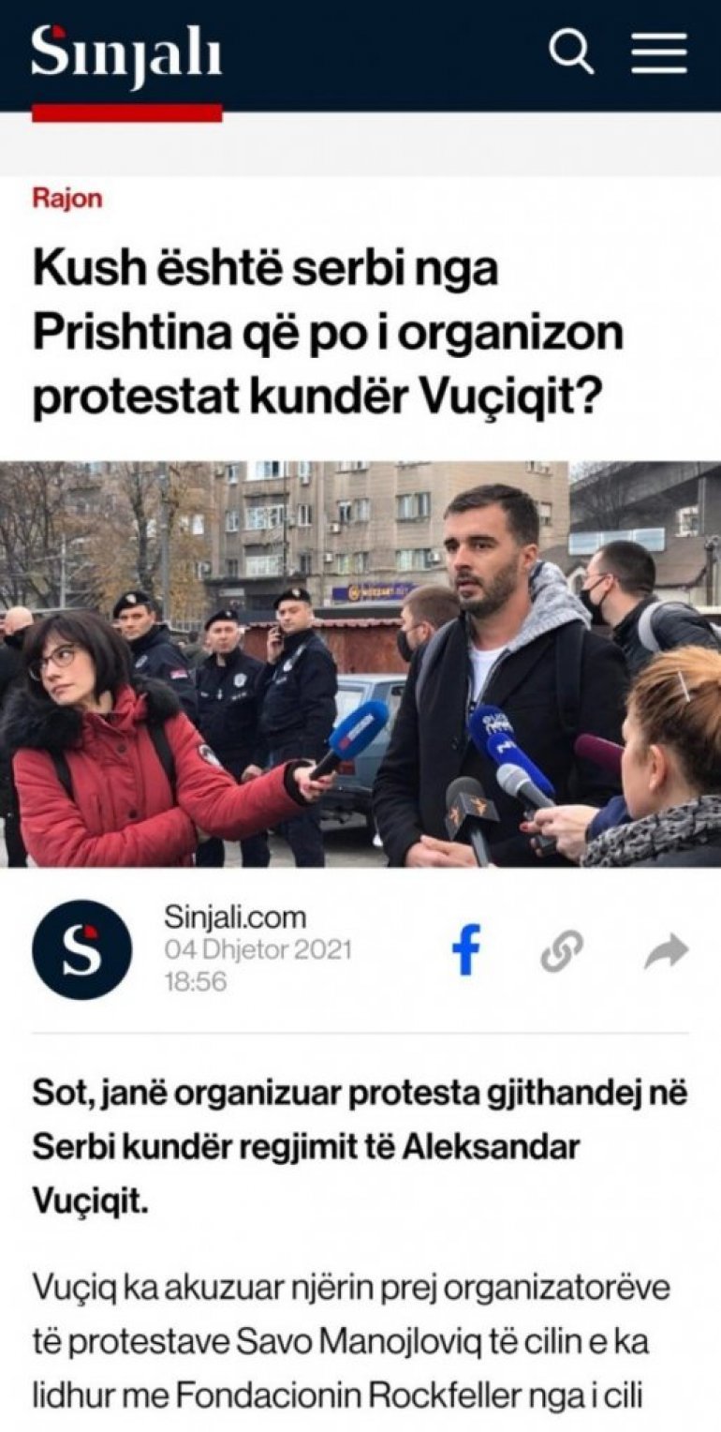This screenshot has width=721, height=1432.
Task: Go home via Sinjali header logo
Action: click(x=126, y=55)
